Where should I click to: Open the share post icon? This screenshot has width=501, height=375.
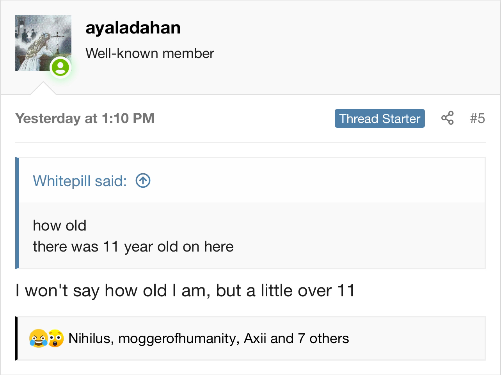(447, 118)
